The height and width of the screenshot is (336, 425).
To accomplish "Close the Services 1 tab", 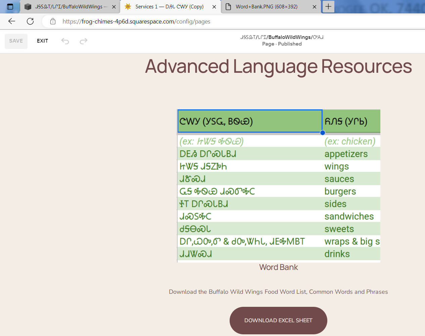I will (x=214, y=7).
